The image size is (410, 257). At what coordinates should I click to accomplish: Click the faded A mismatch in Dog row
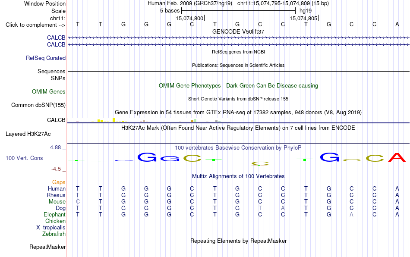coord(283,208)
